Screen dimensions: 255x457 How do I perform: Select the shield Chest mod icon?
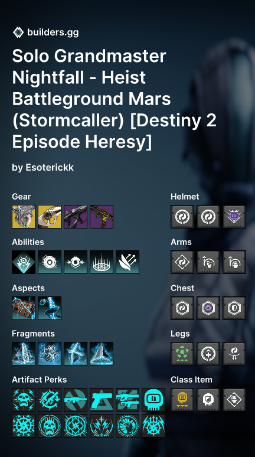pyautogui.click(x=234, y=308)
